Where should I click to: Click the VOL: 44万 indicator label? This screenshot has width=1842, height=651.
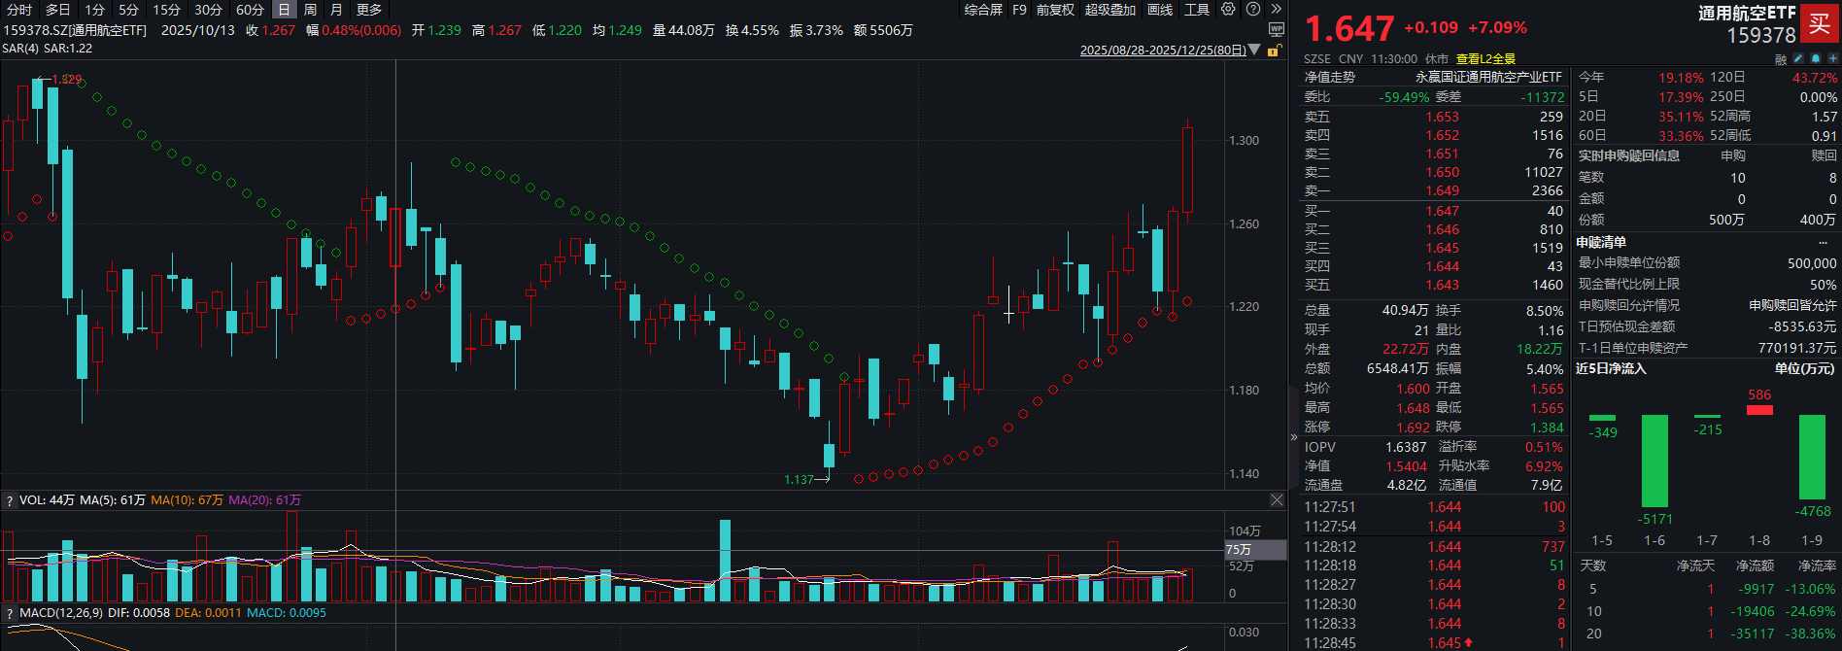(x=47, y=500)
